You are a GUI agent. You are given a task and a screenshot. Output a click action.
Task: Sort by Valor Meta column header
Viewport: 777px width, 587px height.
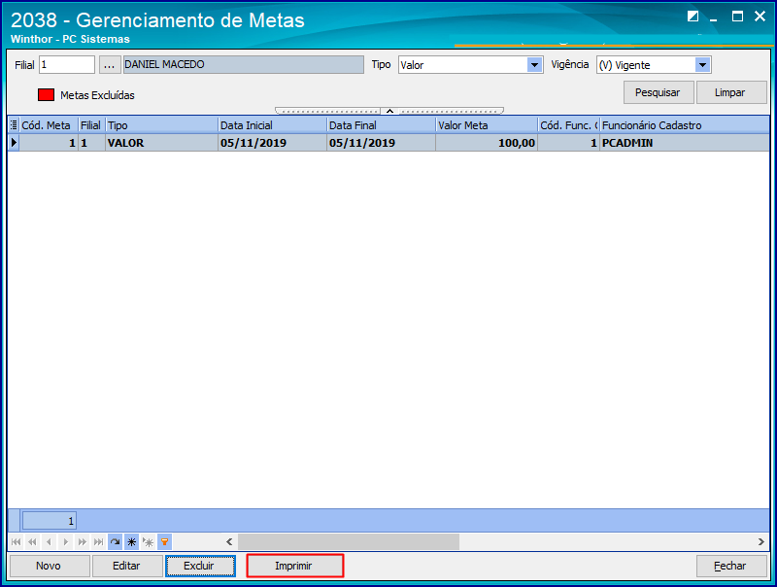tap(487, 125)
